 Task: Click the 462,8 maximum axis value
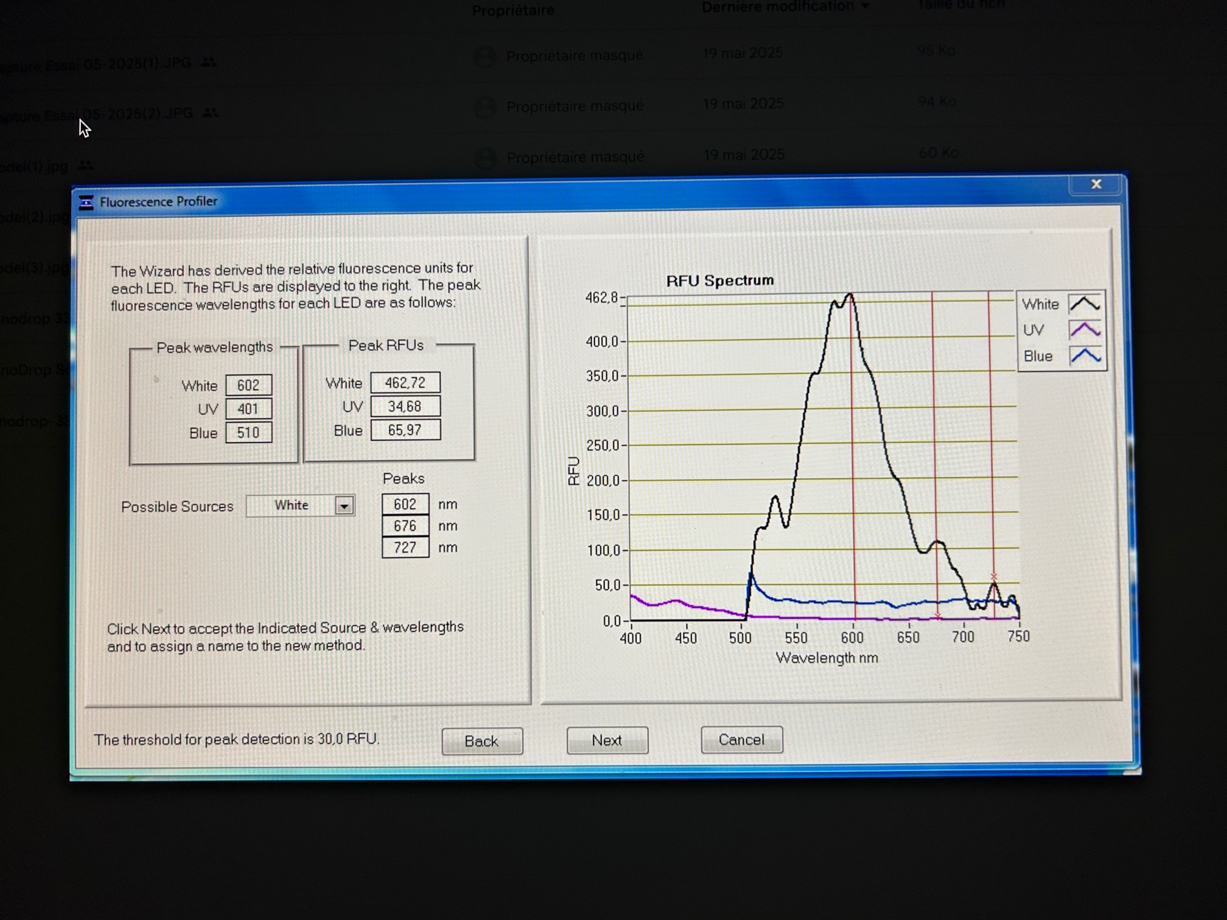click(x=601, y=298)
